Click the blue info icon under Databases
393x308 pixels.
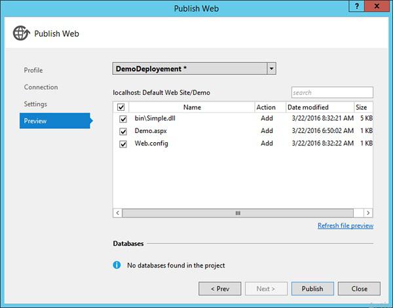[117, 265]
